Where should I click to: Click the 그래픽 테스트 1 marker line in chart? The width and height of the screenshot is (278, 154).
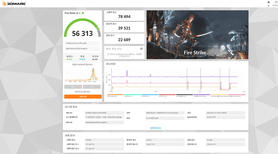[x=187, y=79]
